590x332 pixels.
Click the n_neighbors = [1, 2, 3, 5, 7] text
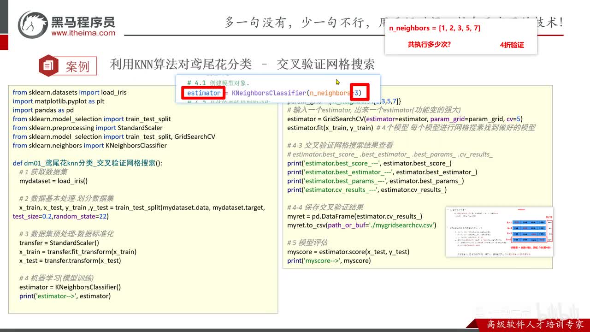click(x=435, y=28)
